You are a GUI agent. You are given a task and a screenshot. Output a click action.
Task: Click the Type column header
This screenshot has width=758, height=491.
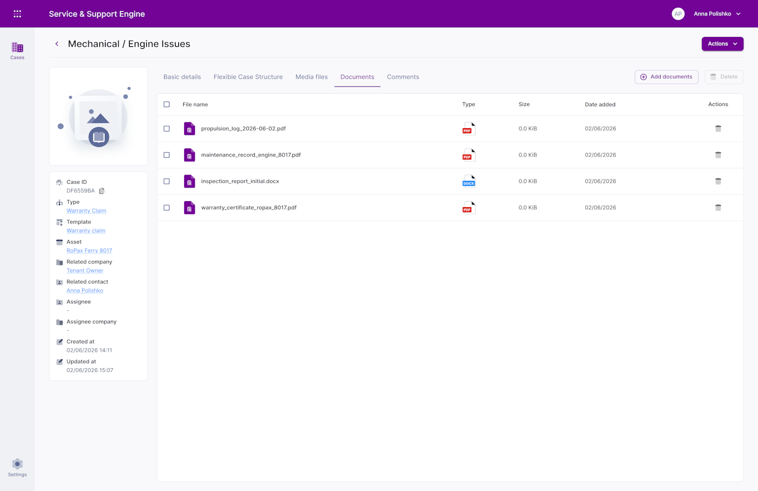point(468,104)
